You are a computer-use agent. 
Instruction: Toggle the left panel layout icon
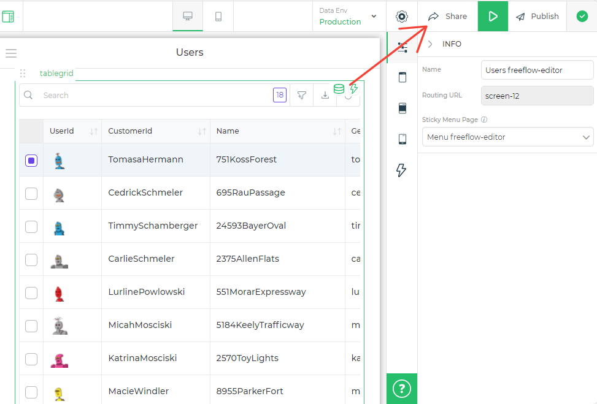(x=8, y=17)
